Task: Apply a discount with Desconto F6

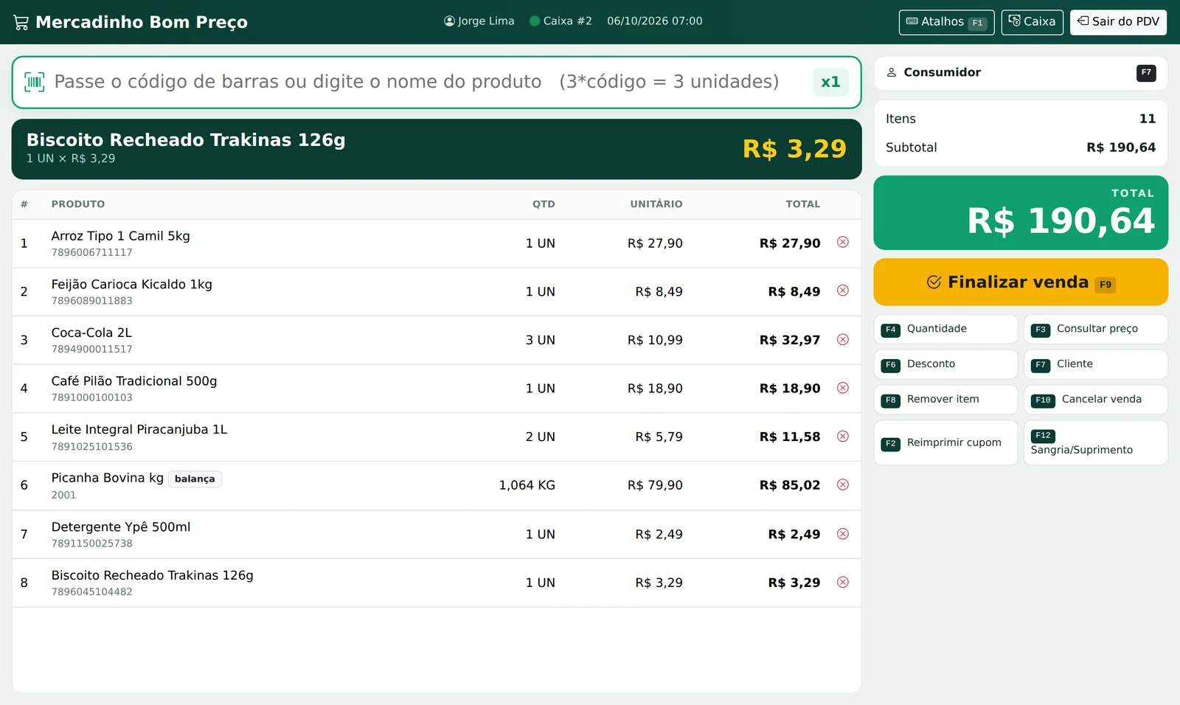Action: 945,364
